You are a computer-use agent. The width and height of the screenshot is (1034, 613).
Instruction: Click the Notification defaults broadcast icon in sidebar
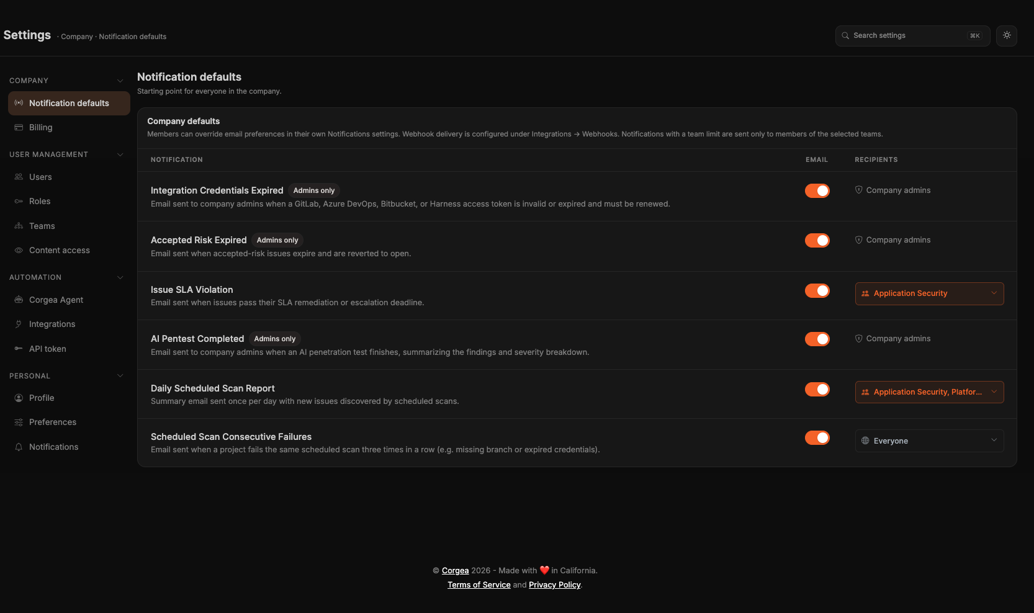point(19,103)
